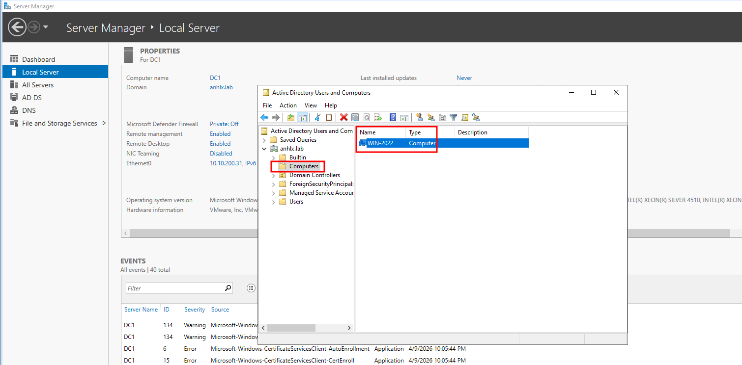Open the View menu

click(311, 105)
